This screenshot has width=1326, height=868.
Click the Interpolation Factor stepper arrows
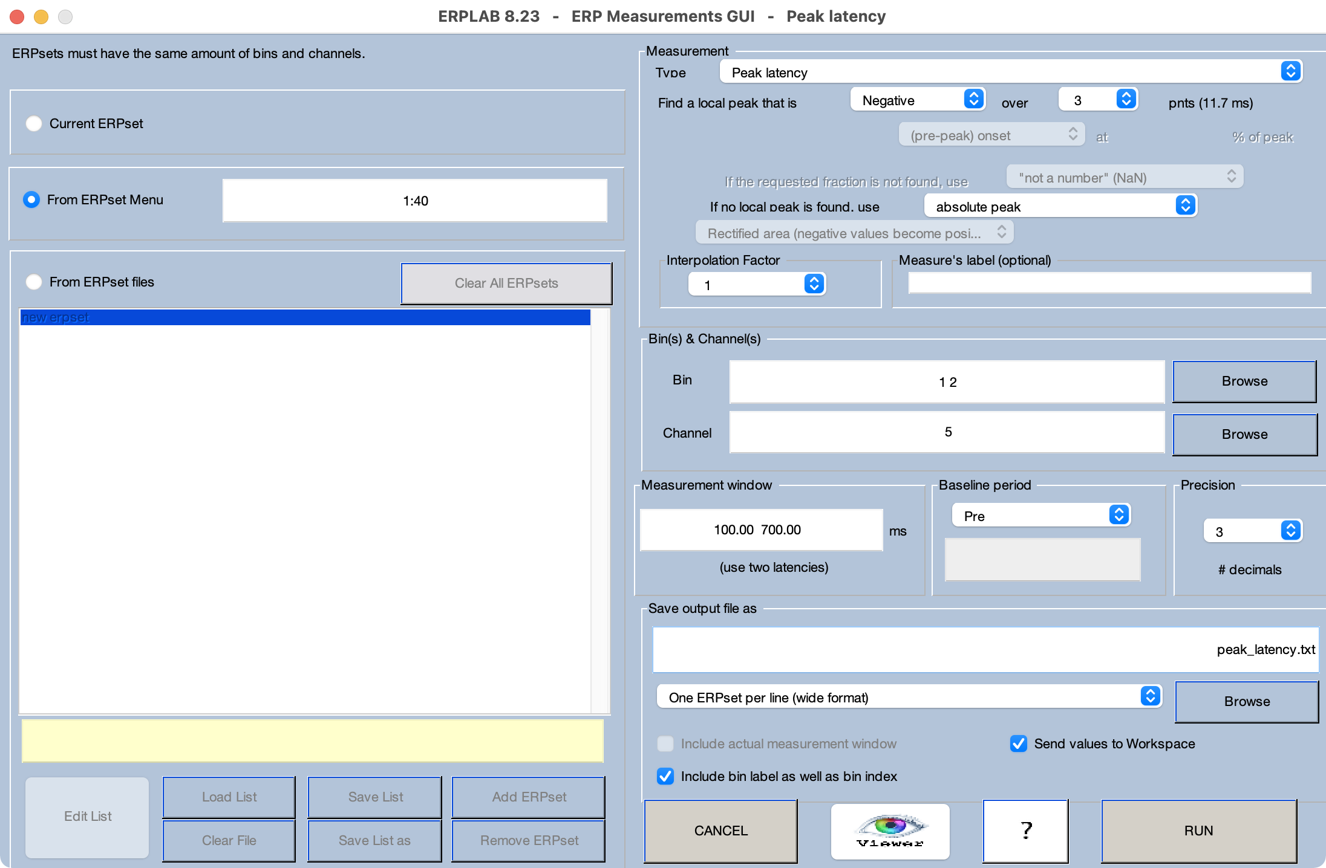[x=814, y=283]
